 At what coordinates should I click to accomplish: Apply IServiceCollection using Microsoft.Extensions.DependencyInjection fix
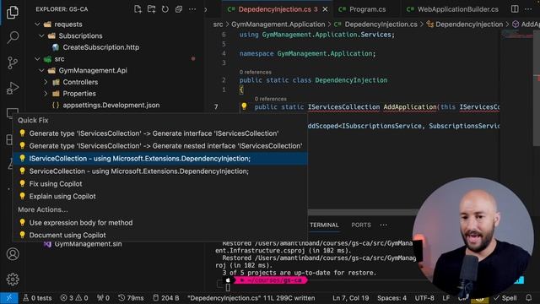159,159
